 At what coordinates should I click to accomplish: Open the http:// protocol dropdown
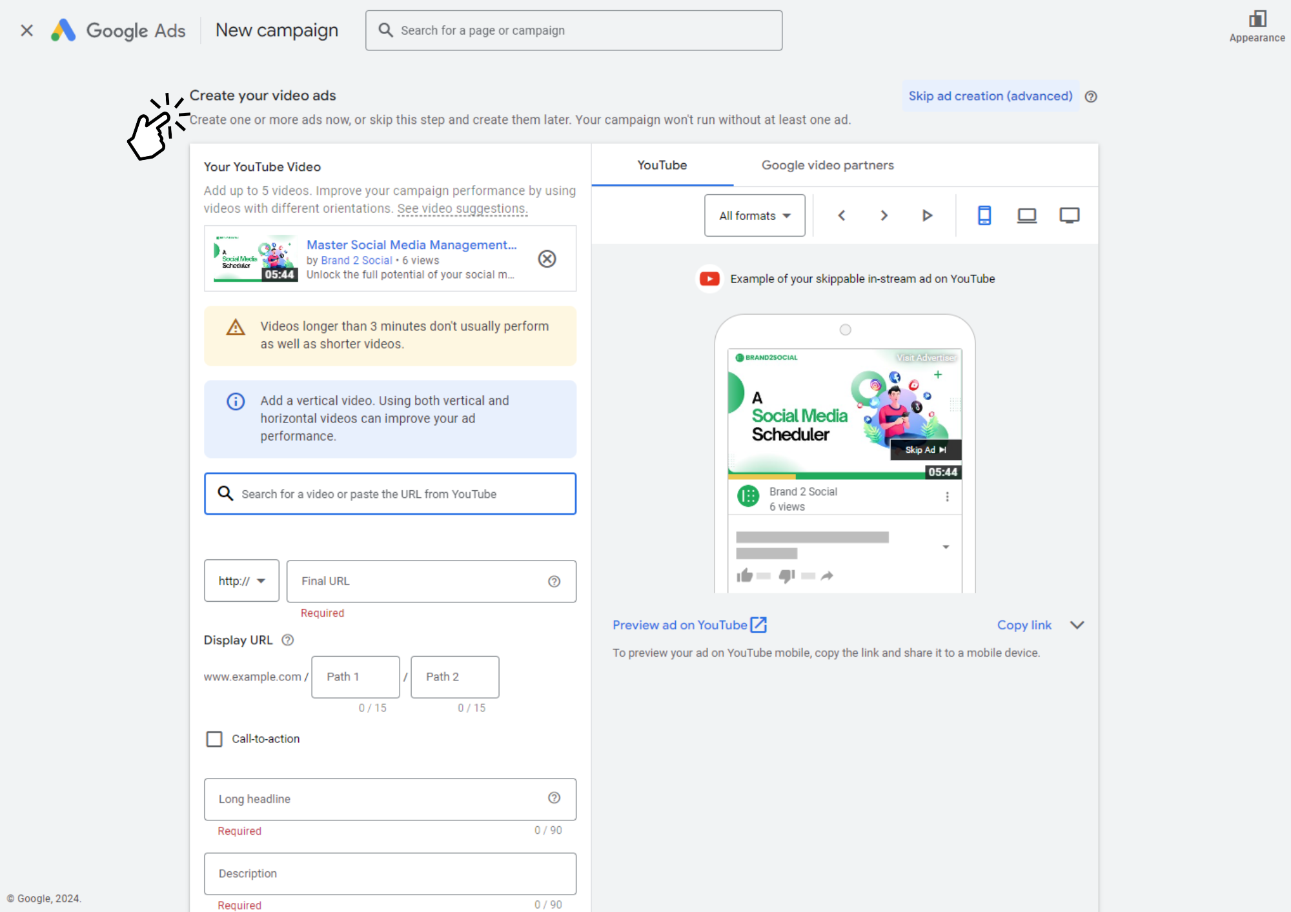tap(241, 580)
